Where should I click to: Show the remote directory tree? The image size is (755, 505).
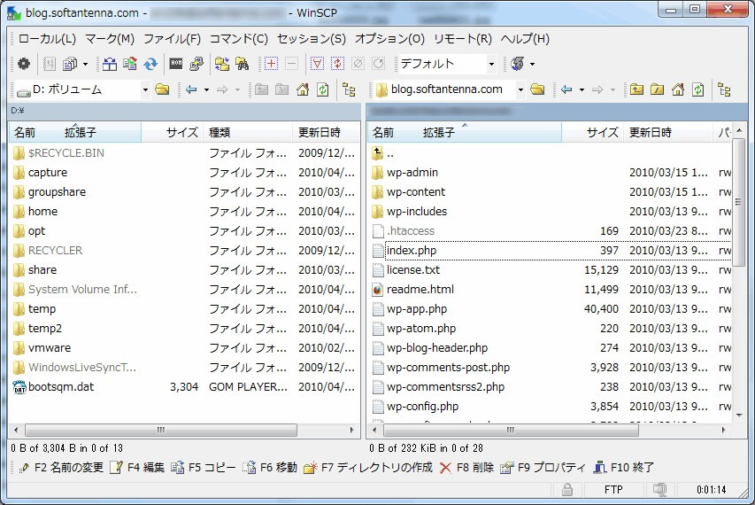(724, 89)
